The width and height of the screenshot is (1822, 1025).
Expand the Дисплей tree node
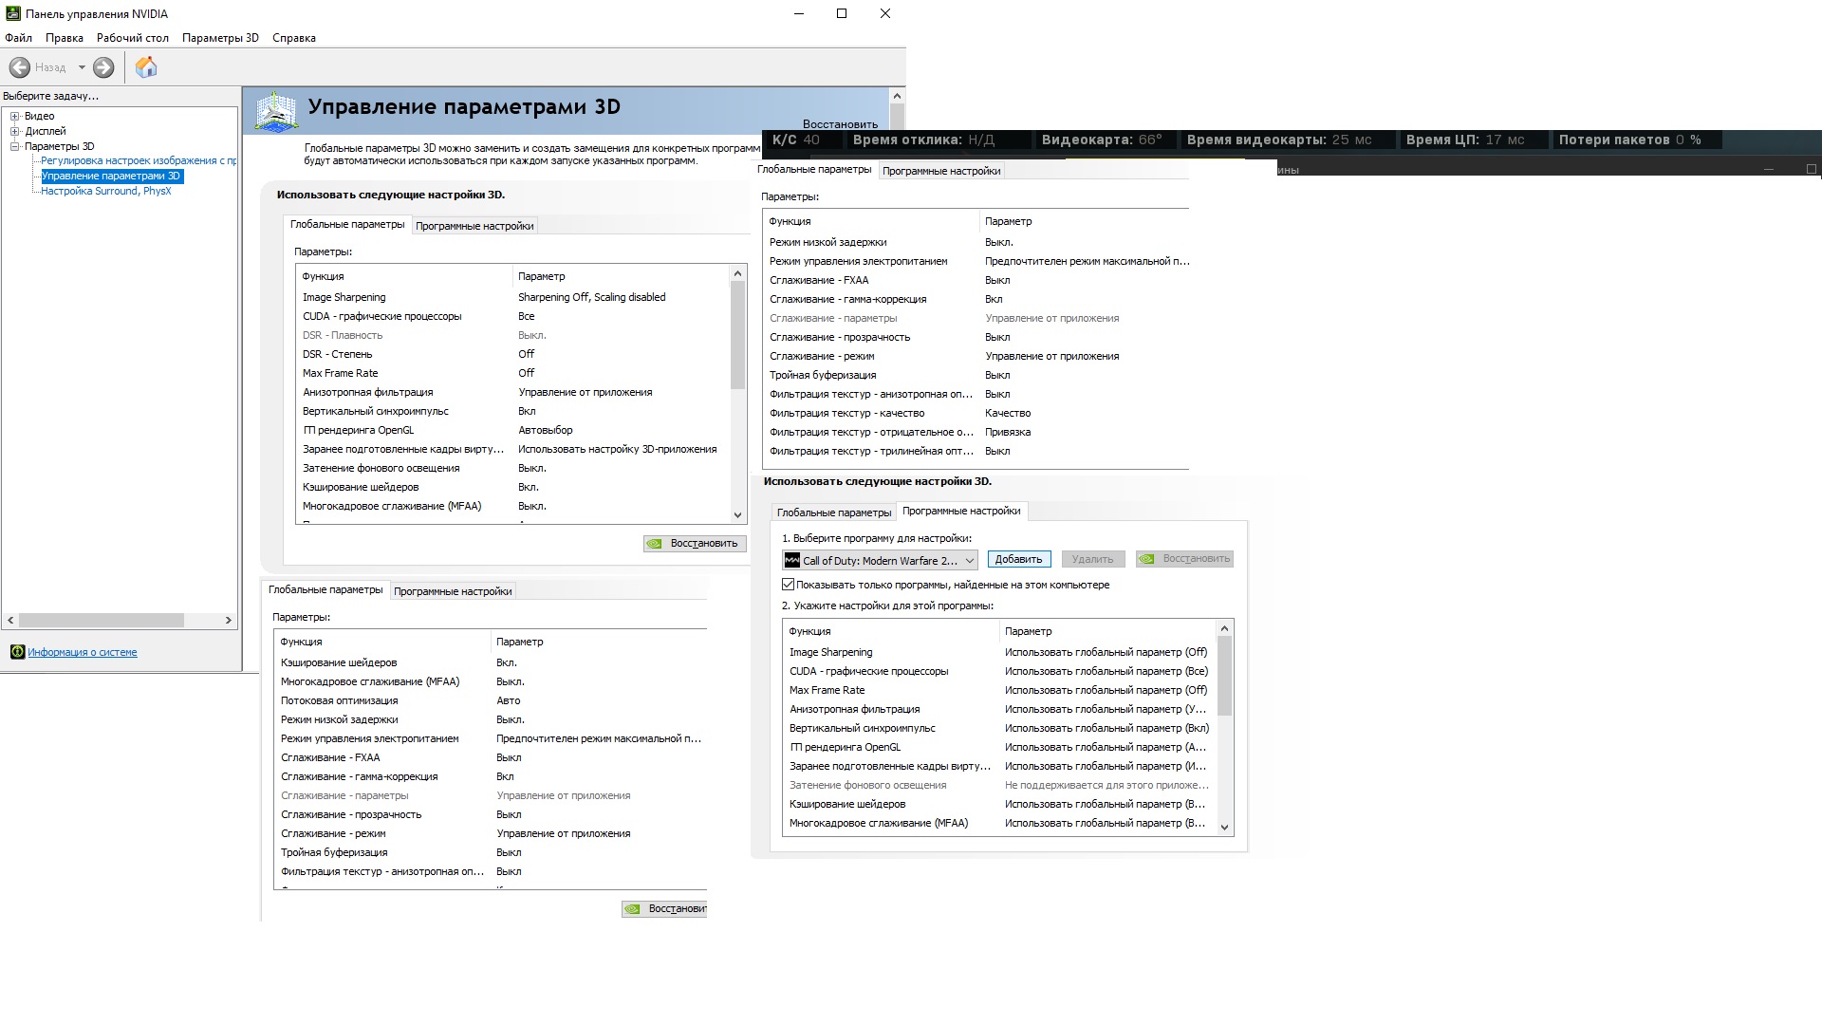point(15,131)
